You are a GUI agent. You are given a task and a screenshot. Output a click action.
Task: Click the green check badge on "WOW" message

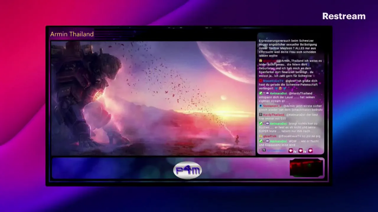(x=261, y=141)
